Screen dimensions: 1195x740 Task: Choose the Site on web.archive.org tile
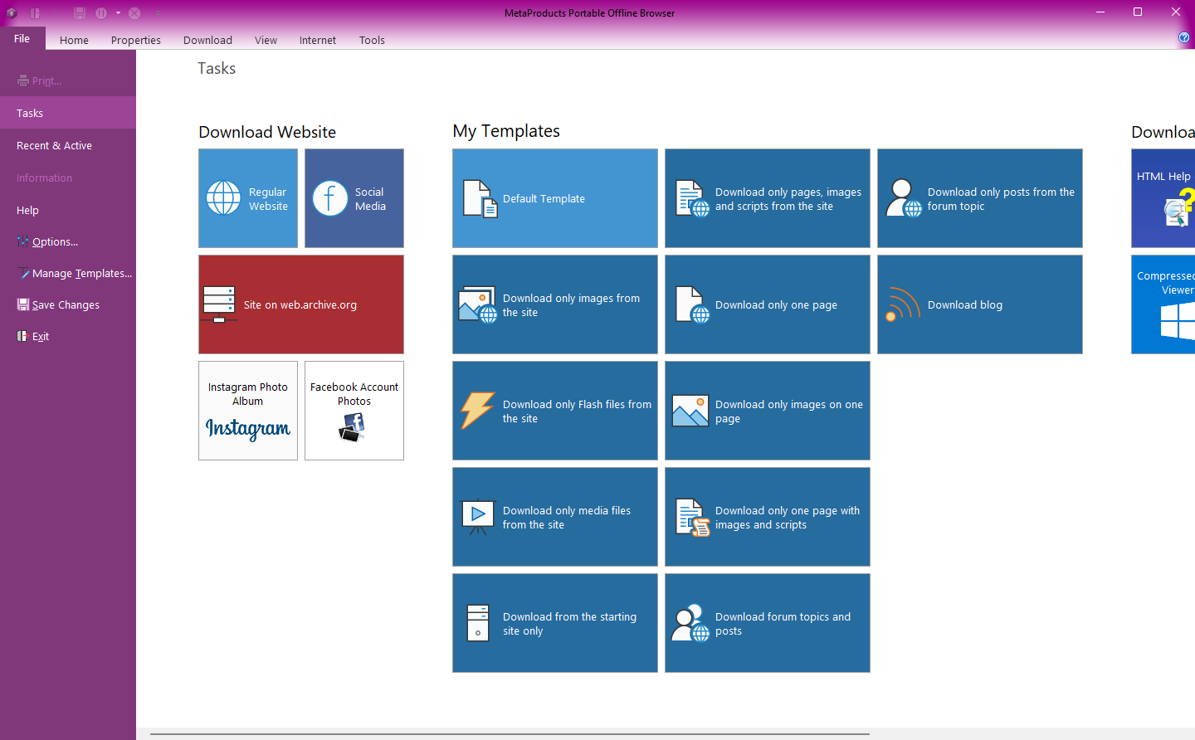(301, 304)
